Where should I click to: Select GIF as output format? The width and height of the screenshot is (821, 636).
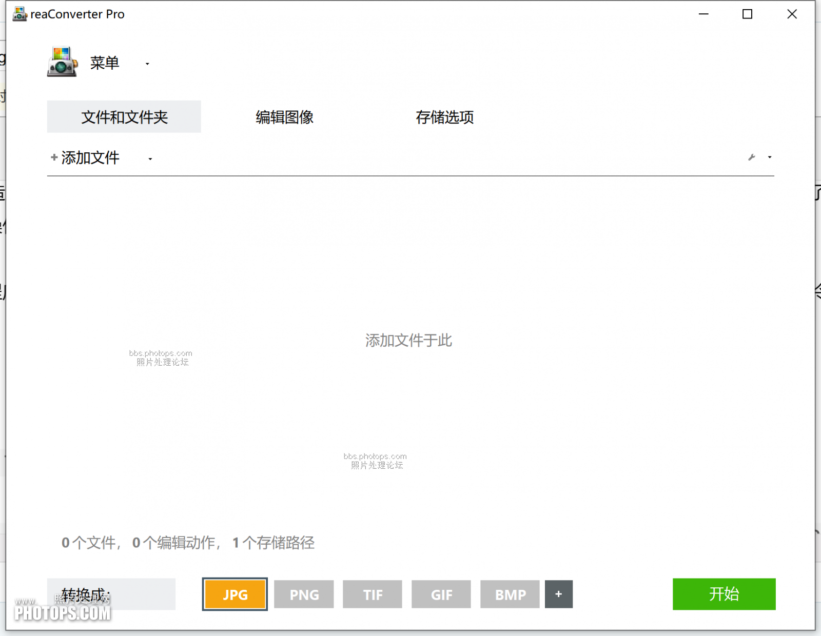click(x=441, y=594)
